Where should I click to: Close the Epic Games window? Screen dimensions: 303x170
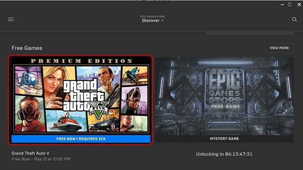click(299, 4)
